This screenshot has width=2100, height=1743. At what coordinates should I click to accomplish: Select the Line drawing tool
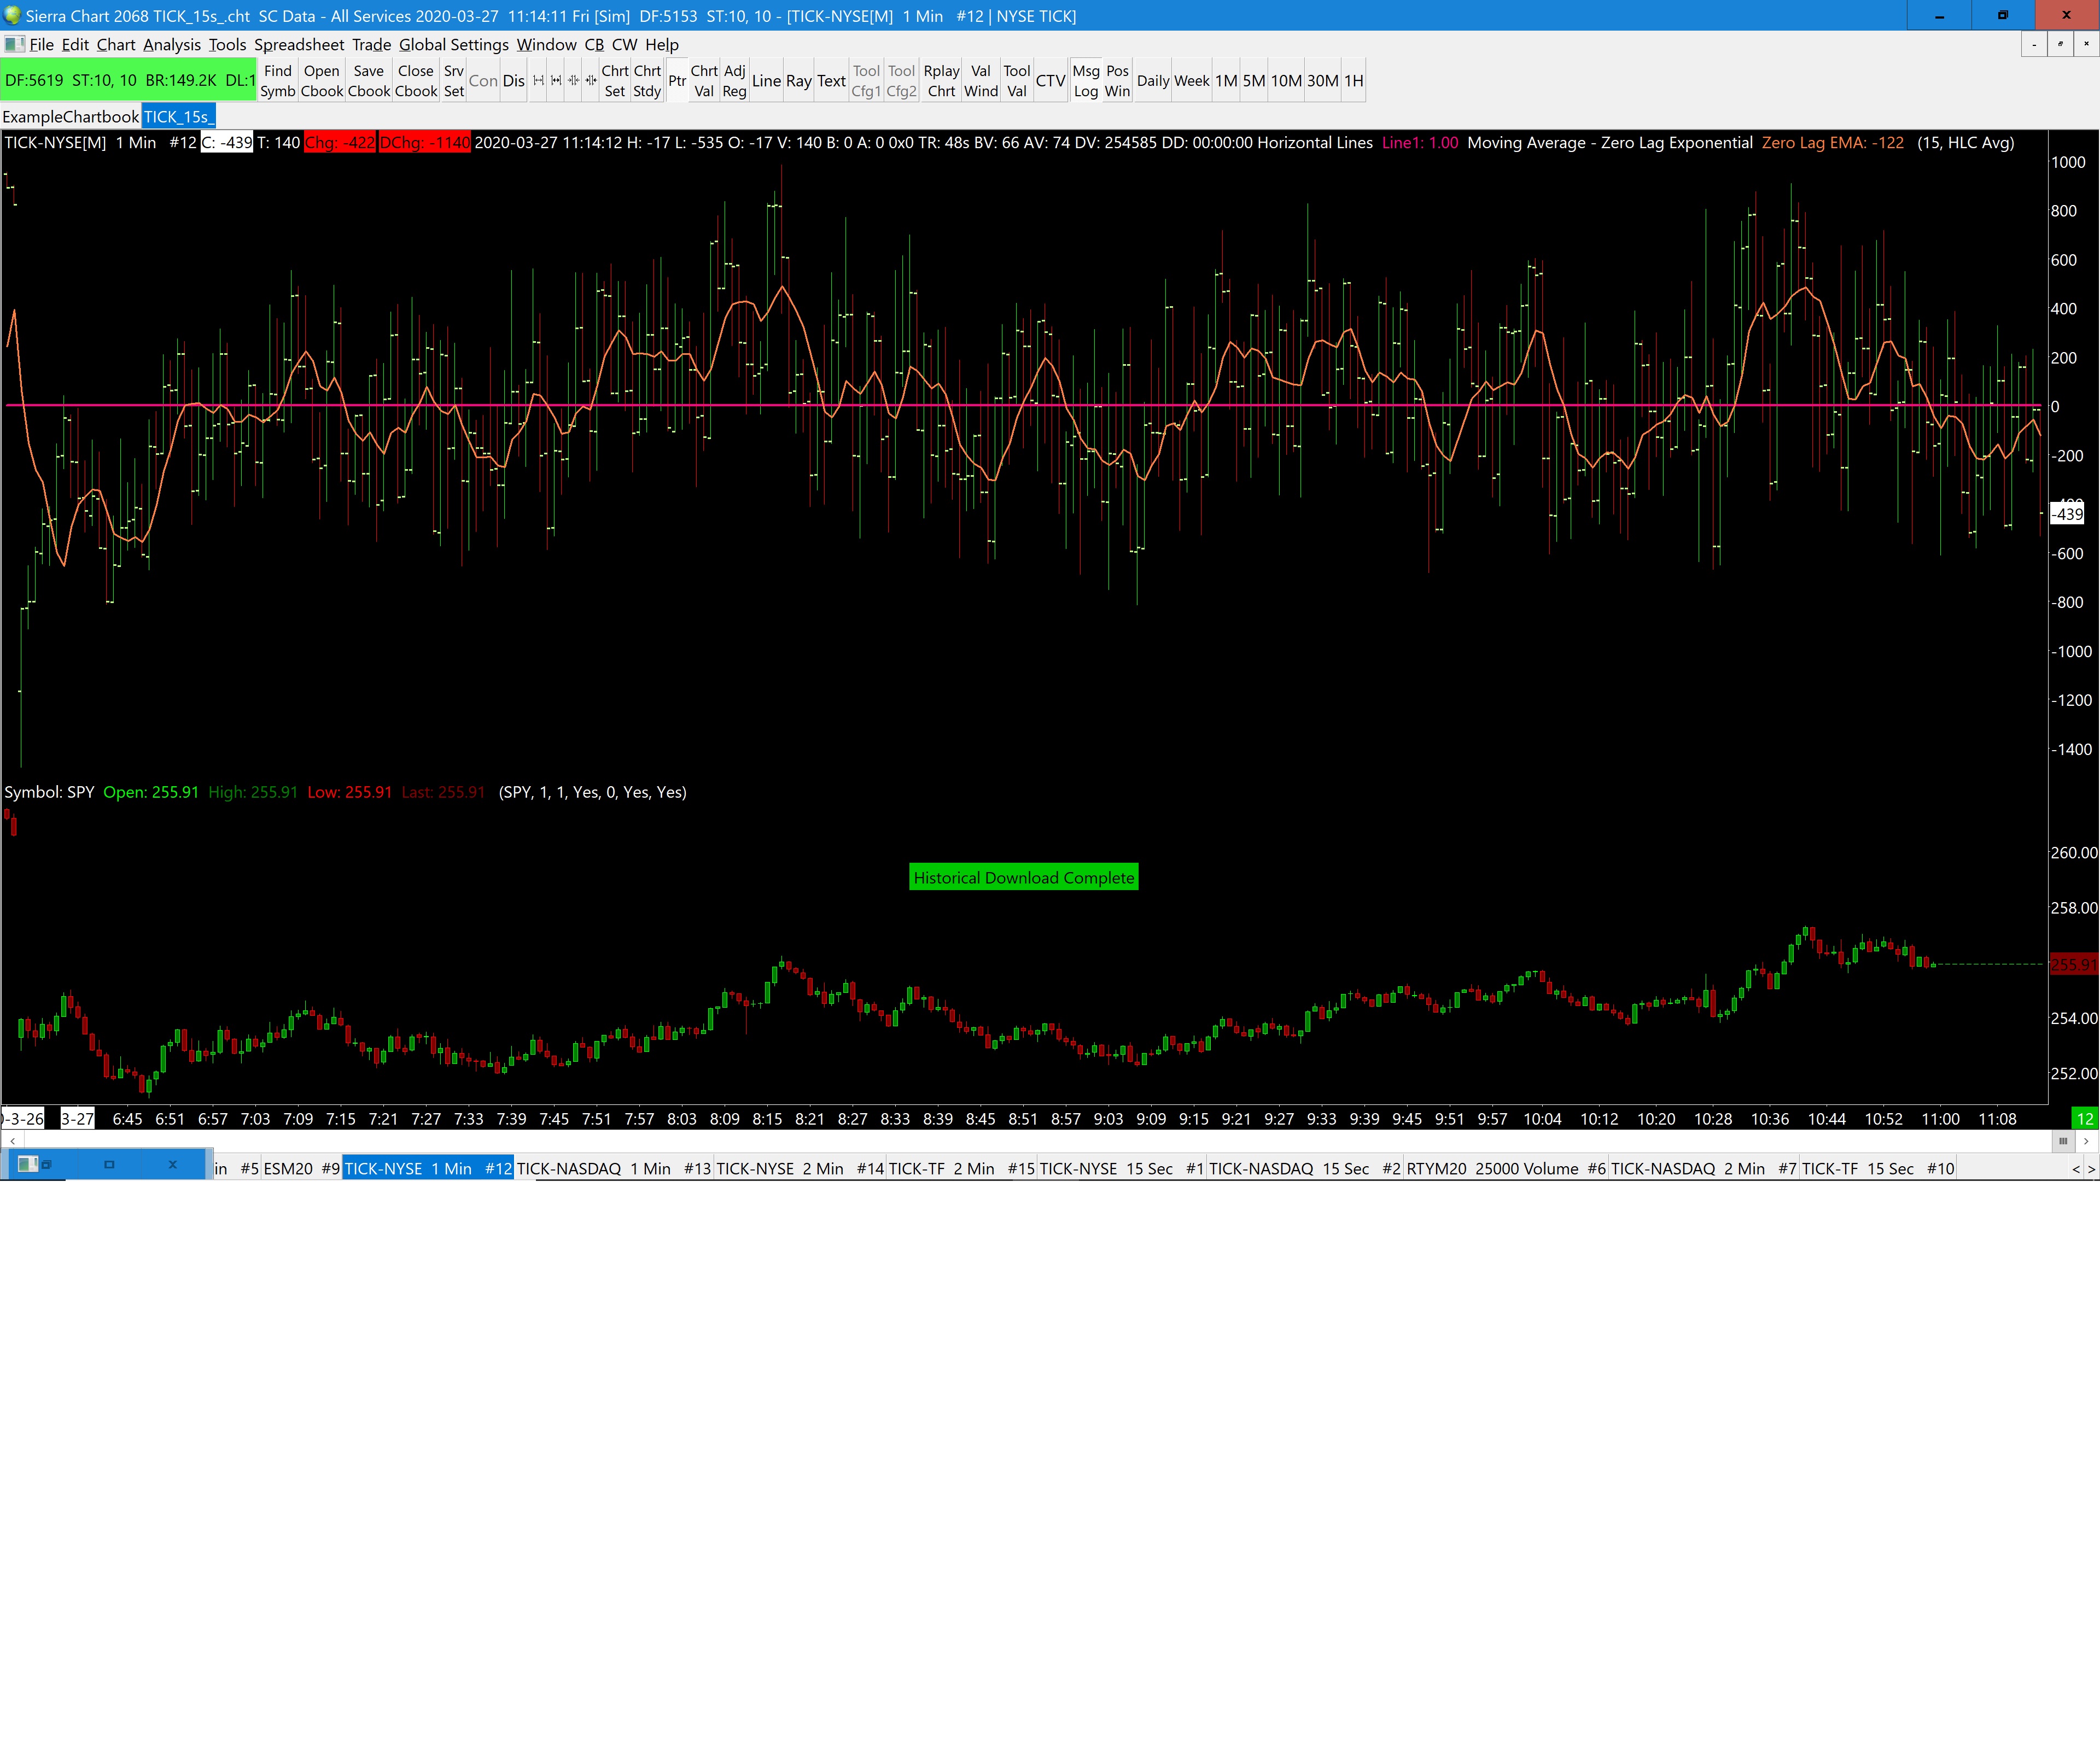click(766, 81)
